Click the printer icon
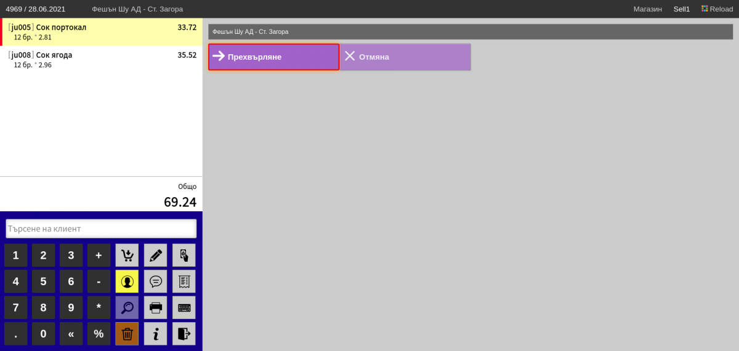 tap(156, 307)
